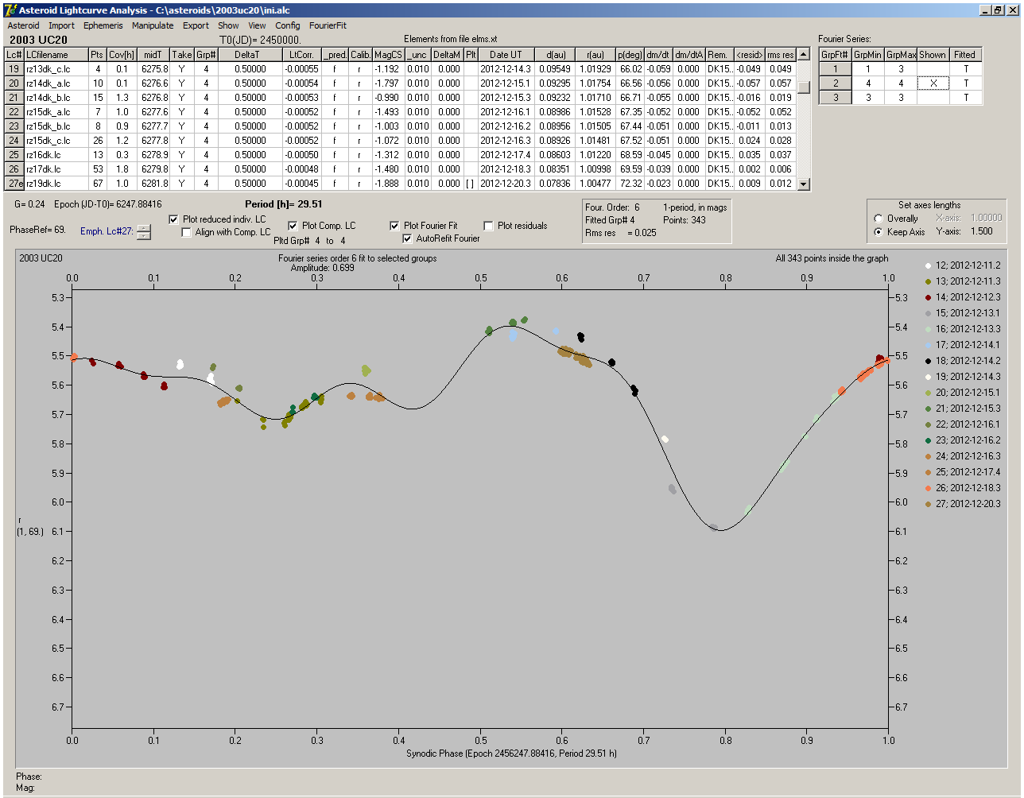Click legend entry 21; 2012-12-15.3
The image size is (1024, 798).
point(968,409)
